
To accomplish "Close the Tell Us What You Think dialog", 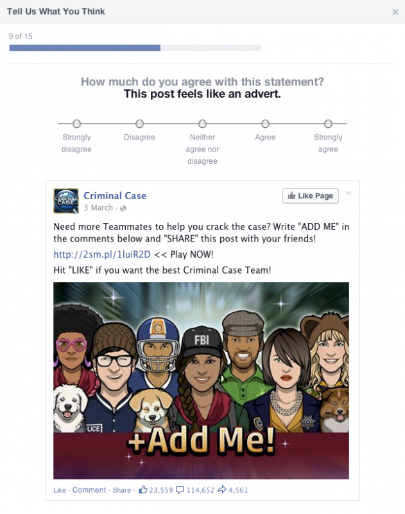I will (x=395, y=12).
